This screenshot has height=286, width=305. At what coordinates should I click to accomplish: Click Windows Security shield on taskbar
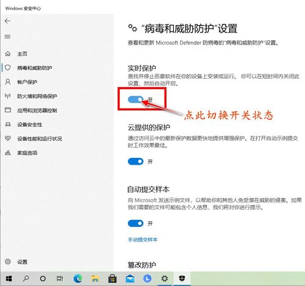pos(182,278)
